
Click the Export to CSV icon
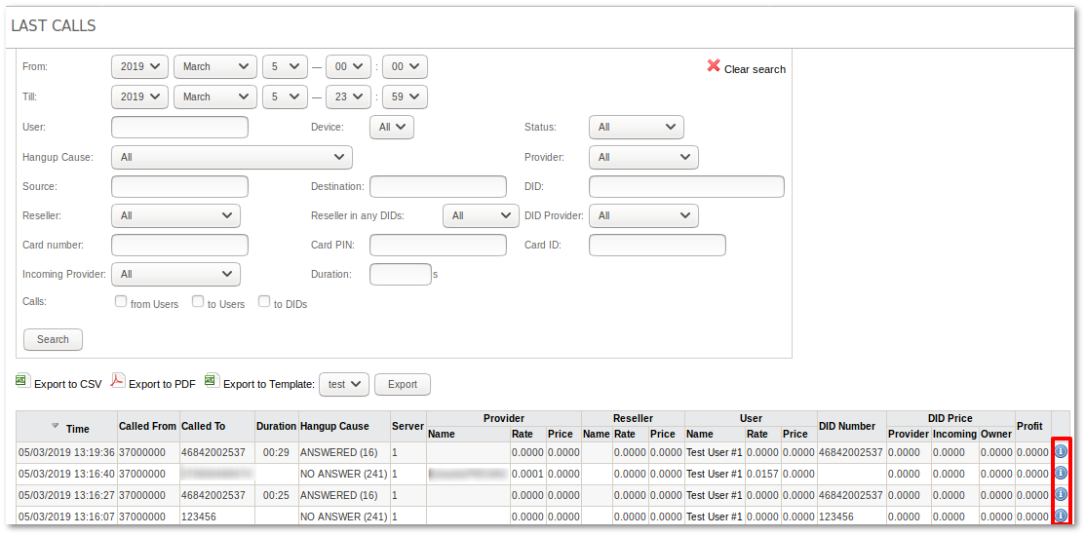tap(21, 381)
